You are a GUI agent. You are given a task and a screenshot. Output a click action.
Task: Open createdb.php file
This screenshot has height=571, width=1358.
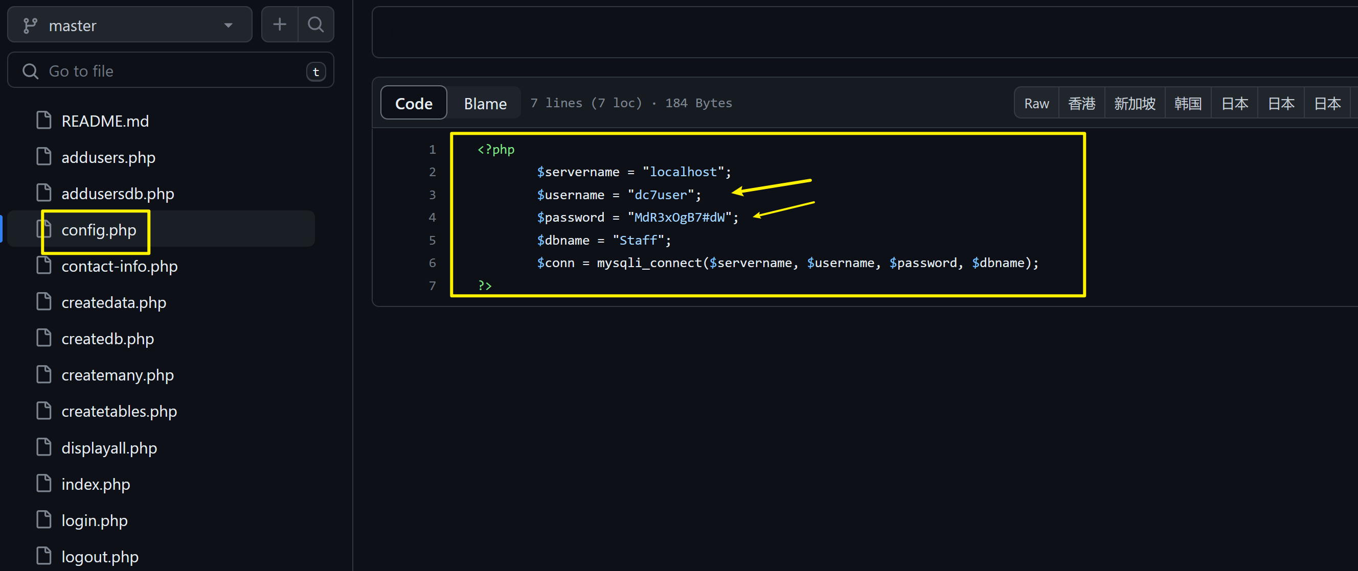(107, 339)
